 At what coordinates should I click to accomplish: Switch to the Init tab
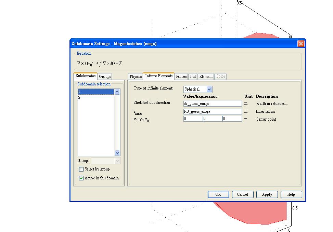pyautogui.click(x=193, y=77)
